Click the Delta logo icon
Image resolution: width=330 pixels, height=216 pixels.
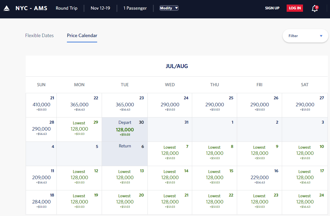(7, 8)
